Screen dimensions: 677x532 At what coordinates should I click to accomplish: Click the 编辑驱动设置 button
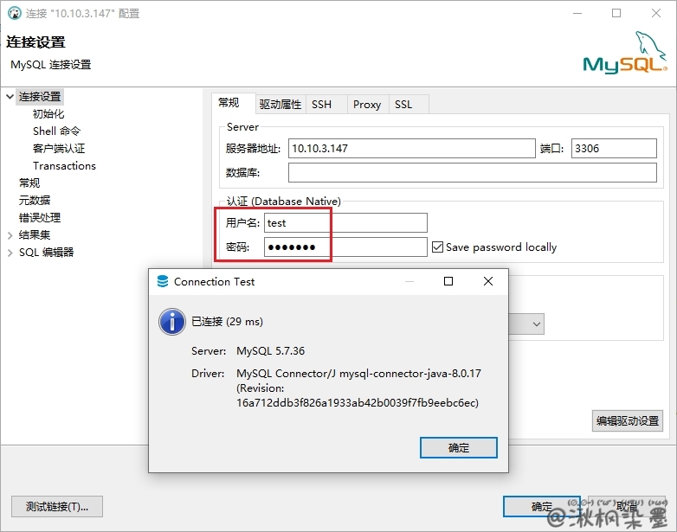click(628, 421)
